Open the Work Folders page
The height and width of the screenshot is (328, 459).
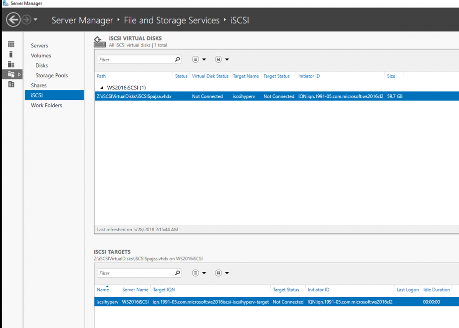pyautogui.click(x=46, y=105)
